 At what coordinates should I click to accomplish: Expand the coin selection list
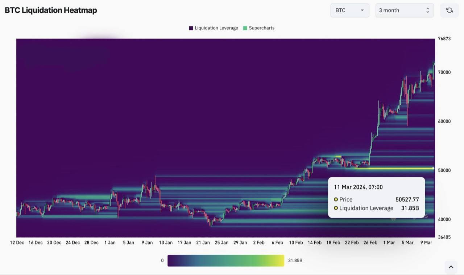click(x=349, y=10)
